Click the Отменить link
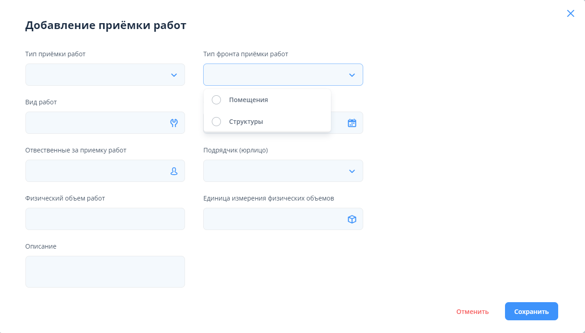This screenshot has height=333, width=585. (472, 312)
